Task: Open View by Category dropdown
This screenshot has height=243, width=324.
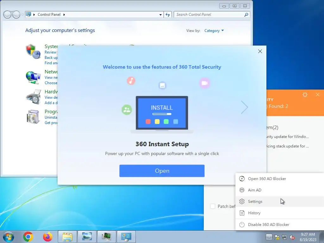Action: pos(214,31)
